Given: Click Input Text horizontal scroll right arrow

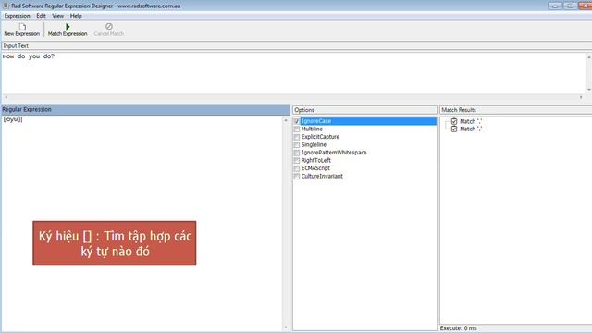Looking at the screenshot, I should (581, 97).
